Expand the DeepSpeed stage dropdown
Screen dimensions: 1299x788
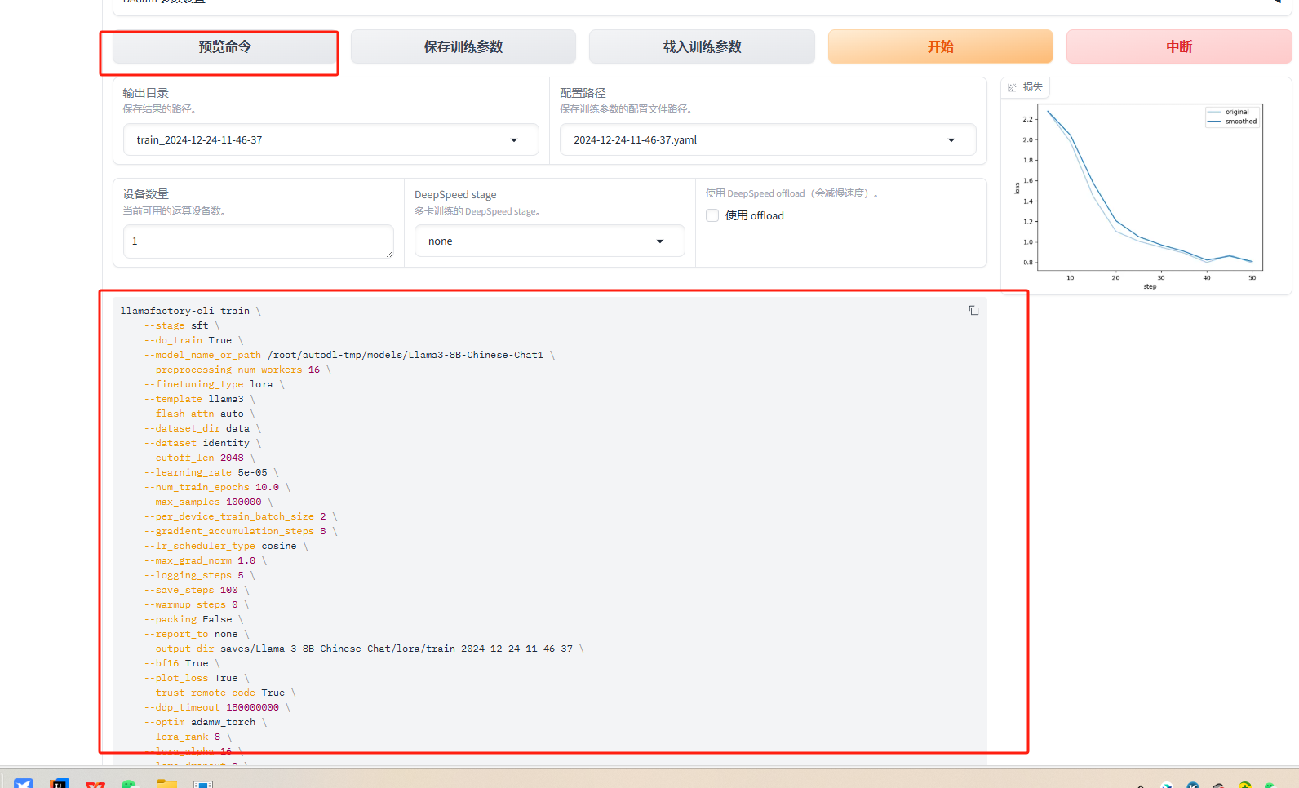[x=659, y=241]
